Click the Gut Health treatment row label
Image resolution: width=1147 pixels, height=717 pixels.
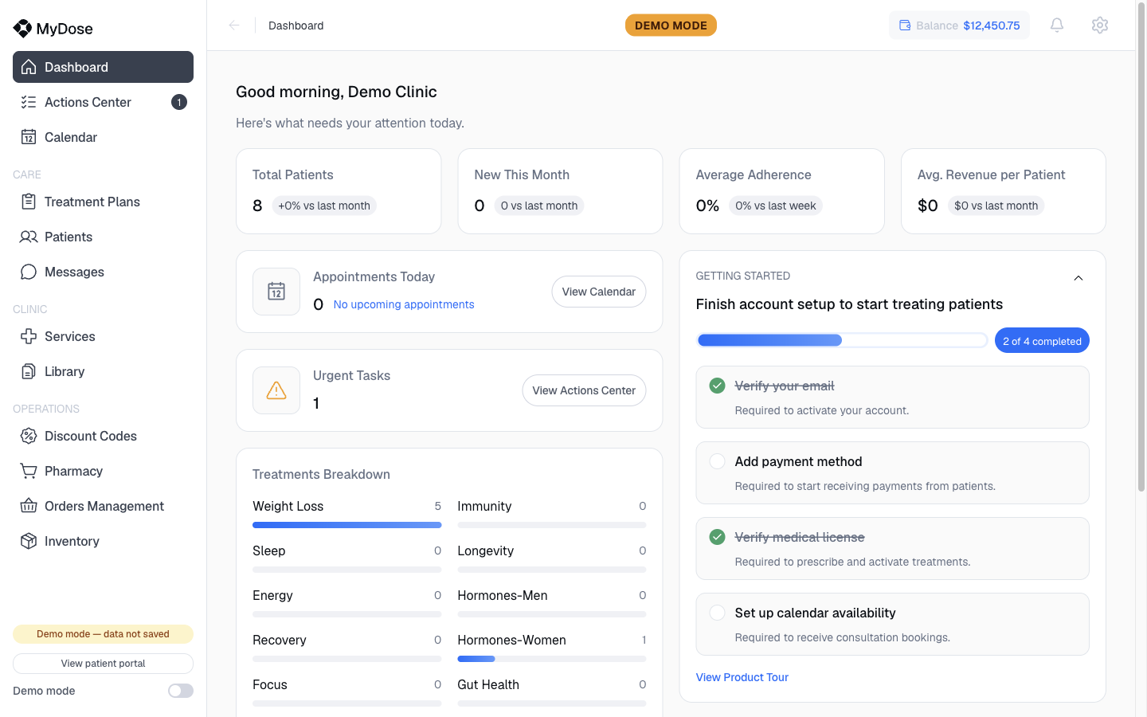[488, 684]
